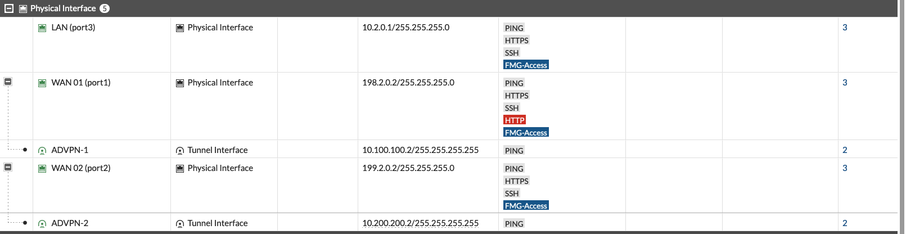Click the LAN row Physical Interface type icon
Image resolution: width=906 pixels, height=234 pixels.
point(180,28)
